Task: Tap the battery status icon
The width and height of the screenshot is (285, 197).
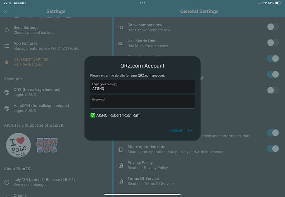Action: coord(278,3)
